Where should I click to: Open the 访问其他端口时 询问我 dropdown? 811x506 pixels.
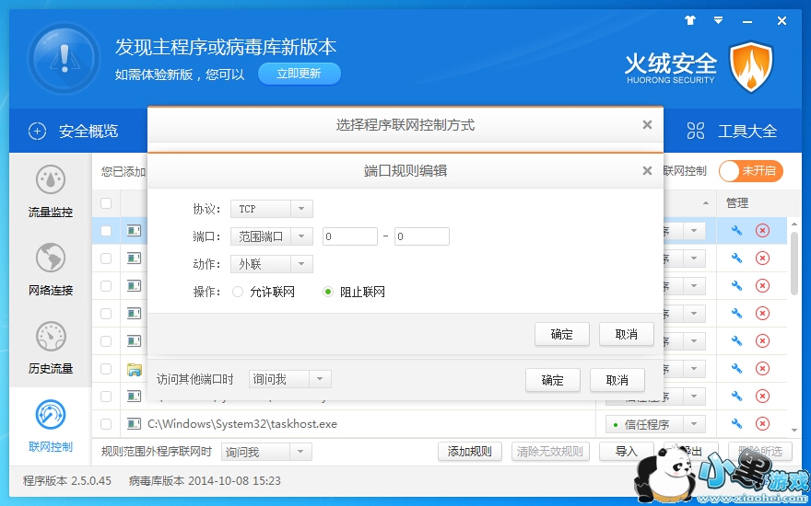(290, 379)
